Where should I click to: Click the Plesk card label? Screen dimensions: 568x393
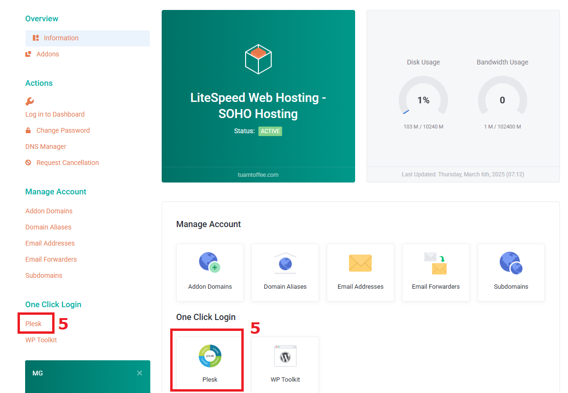(x=210, y=380)
